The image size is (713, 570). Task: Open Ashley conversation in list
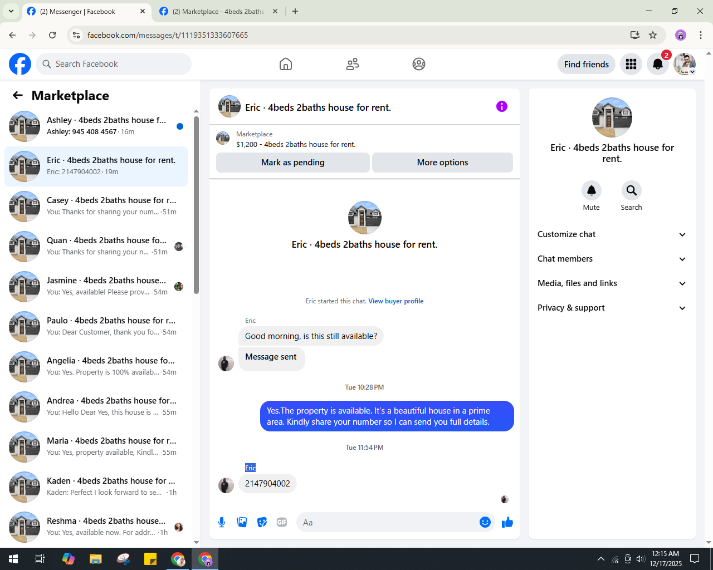click(96, 126)
